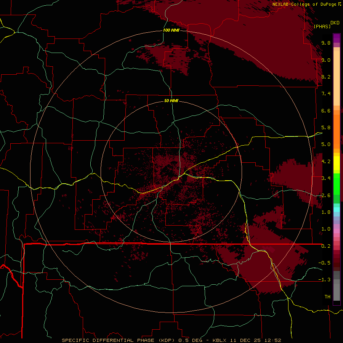Click the TH label on the color scale
Viewport: 343px width, 343px height.
coord(327,297)
